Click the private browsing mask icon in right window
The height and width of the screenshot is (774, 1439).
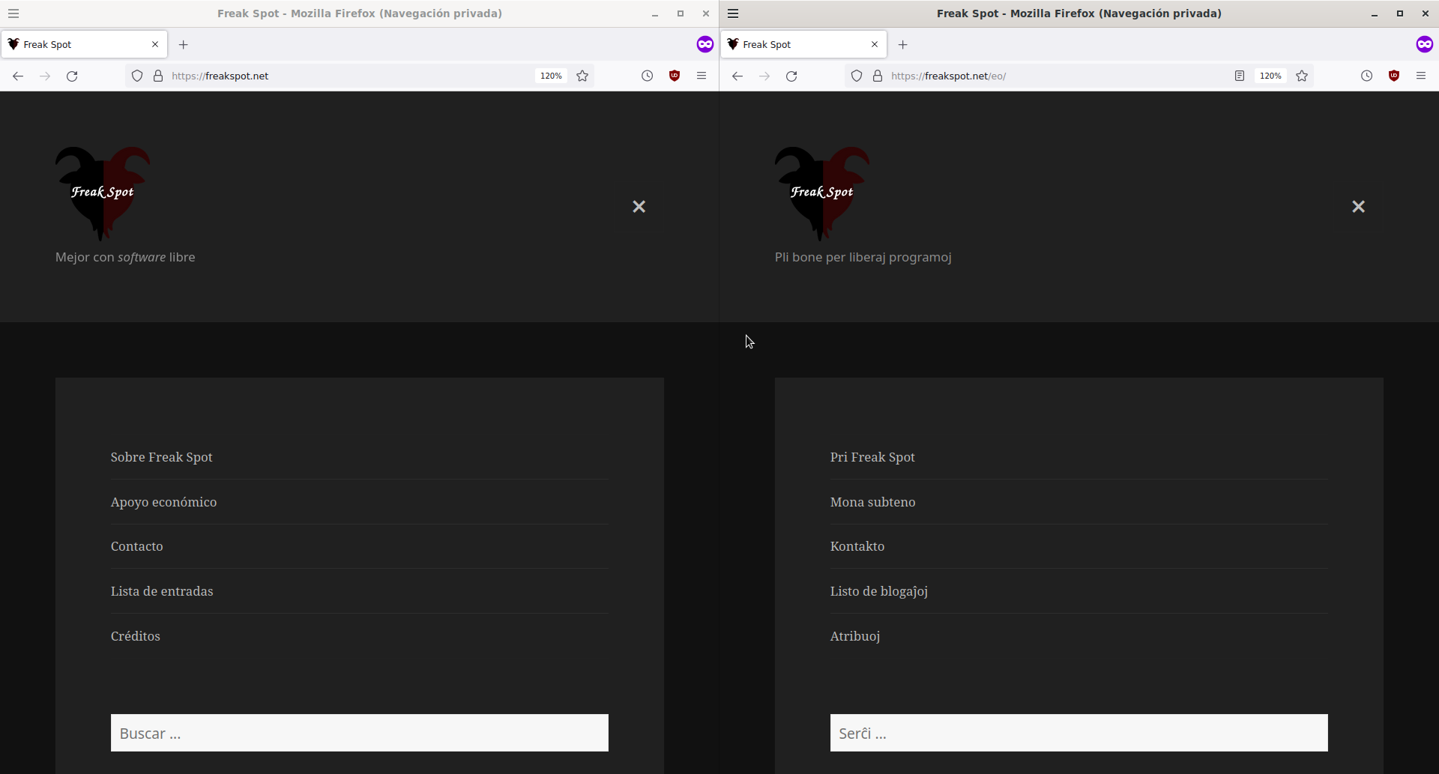[x=1425, y=44]
